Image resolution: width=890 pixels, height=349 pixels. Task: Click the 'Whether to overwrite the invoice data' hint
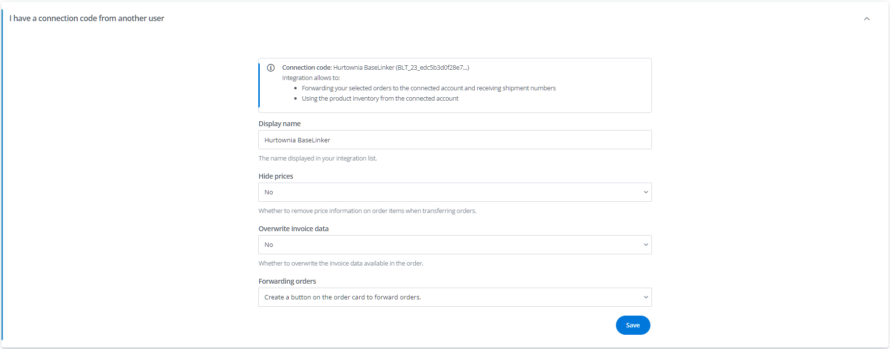click(x=341, y=264)
